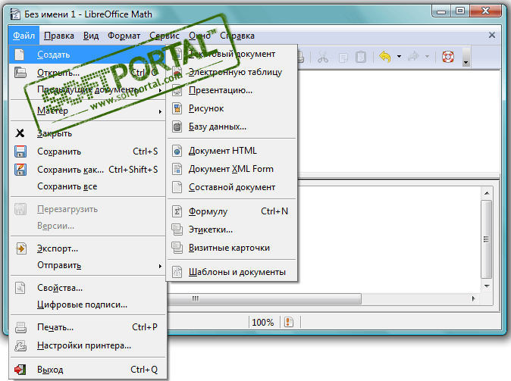
Task: Click the business cards icon beside Визитные карточки
Action: click(177, 248)
